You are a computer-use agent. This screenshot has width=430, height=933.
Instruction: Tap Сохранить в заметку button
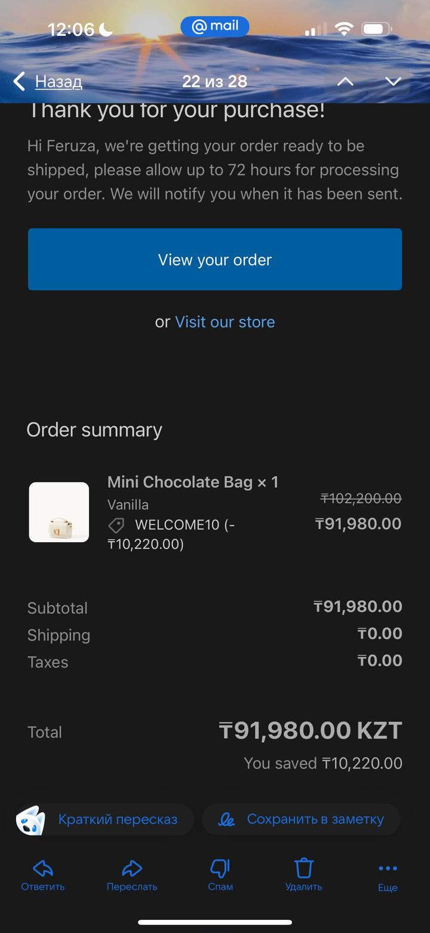(315, 819)
